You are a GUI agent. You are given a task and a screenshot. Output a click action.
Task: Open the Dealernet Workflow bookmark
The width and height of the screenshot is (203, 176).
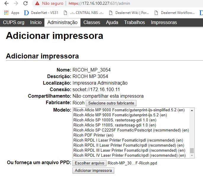[x=175, y=13]
